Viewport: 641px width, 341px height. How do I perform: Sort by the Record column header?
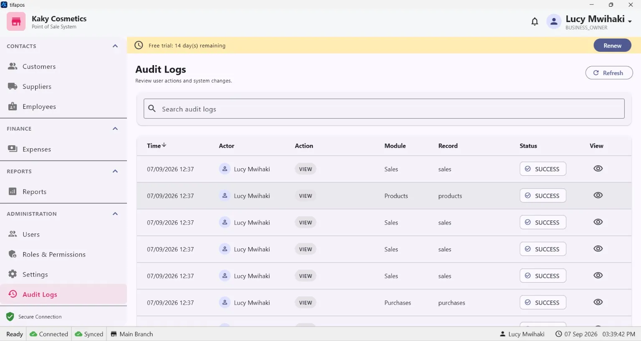coord(448,146)
